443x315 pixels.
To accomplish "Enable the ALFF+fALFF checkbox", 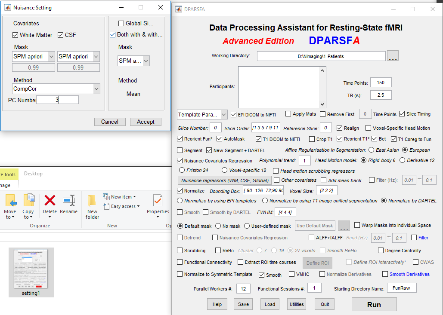I will click(x=311, y=238).
